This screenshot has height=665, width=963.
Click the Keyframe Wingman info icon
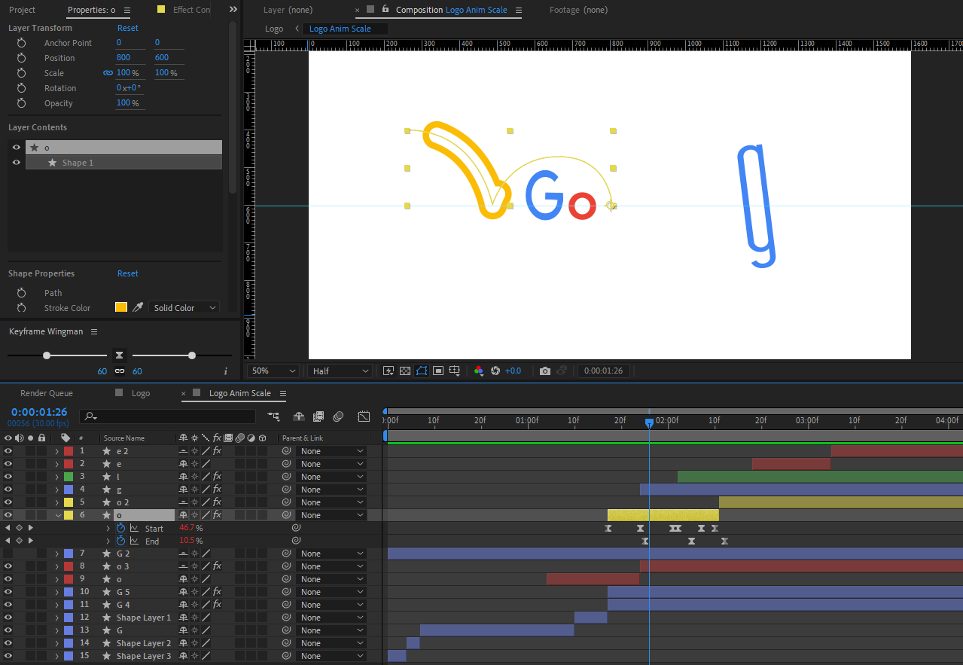tap(226, 371)
